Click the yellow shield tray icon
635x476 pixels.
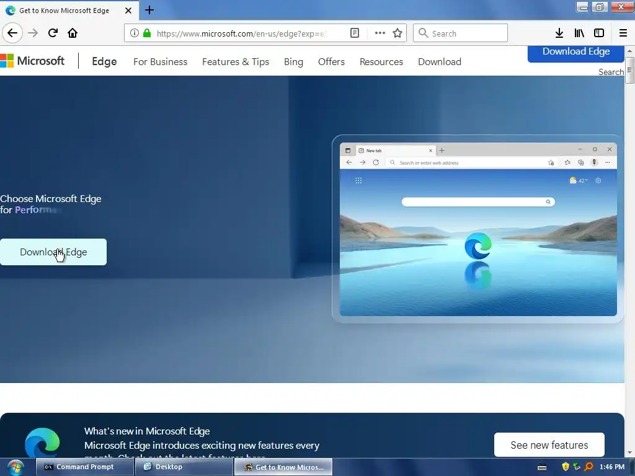(x=566, y=467)
